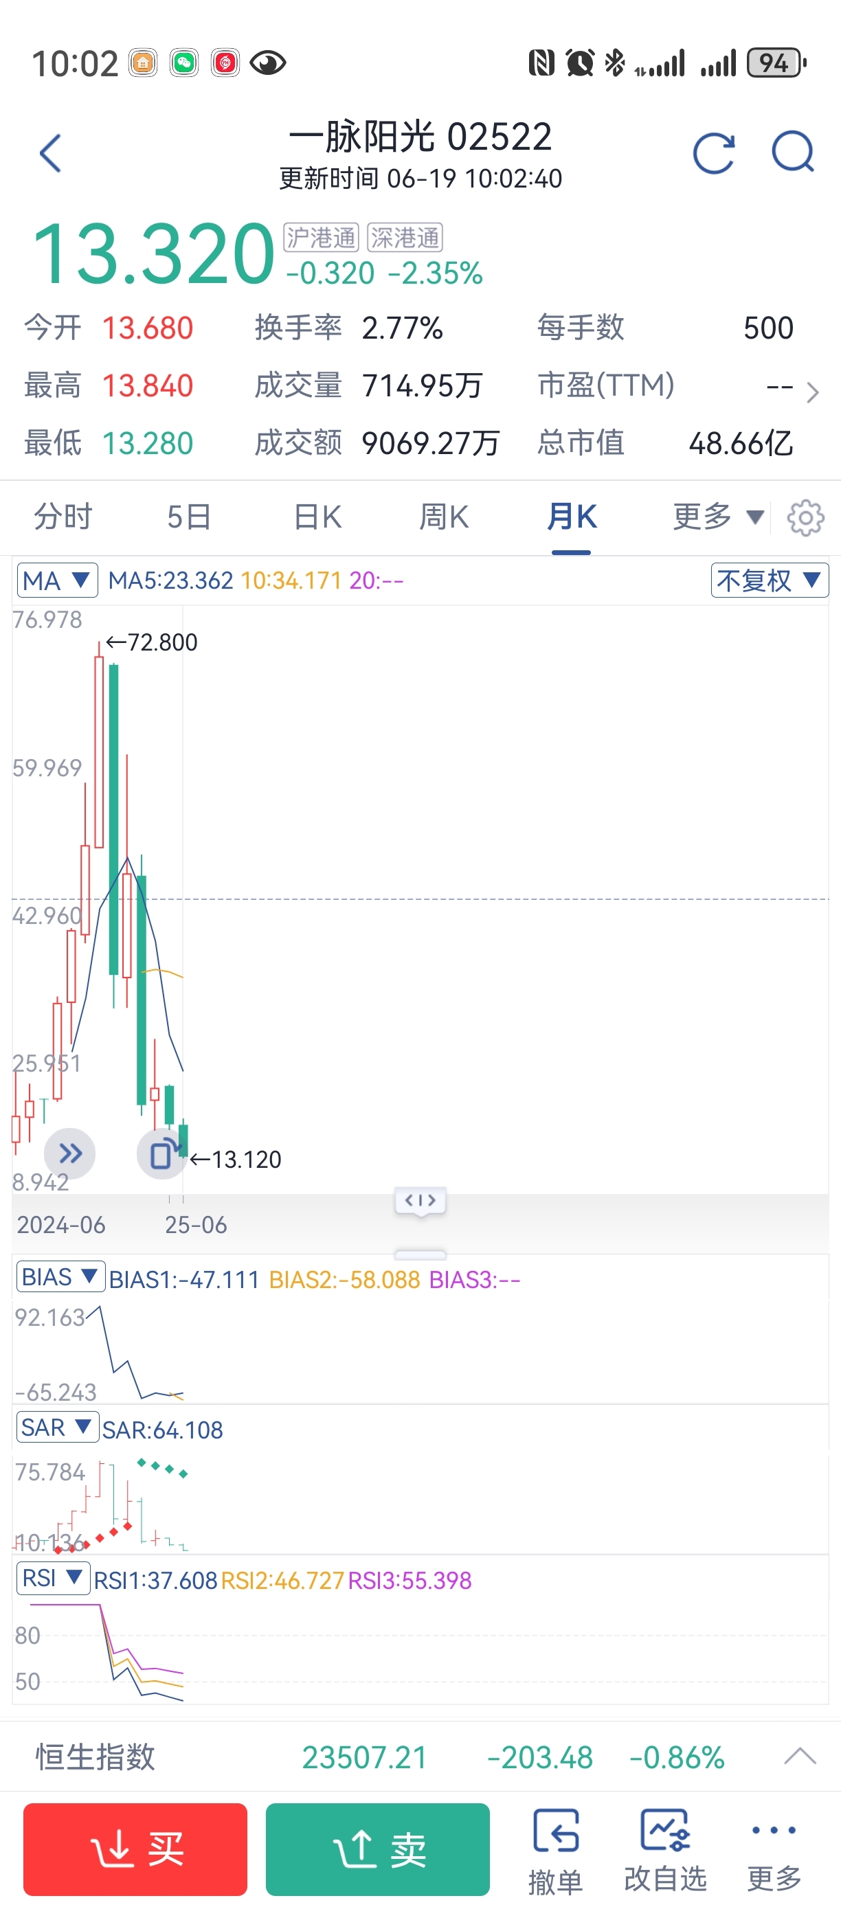Expand the 恒生指数 index bar
The width and height of the screenshot is (841, 1907).
tap(800, 1756)
